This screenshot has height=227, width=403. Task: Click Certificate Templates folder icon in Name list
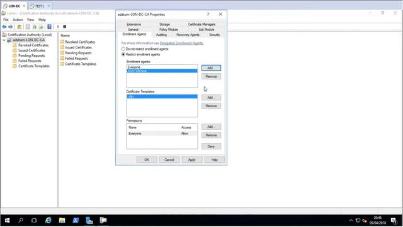62,64
